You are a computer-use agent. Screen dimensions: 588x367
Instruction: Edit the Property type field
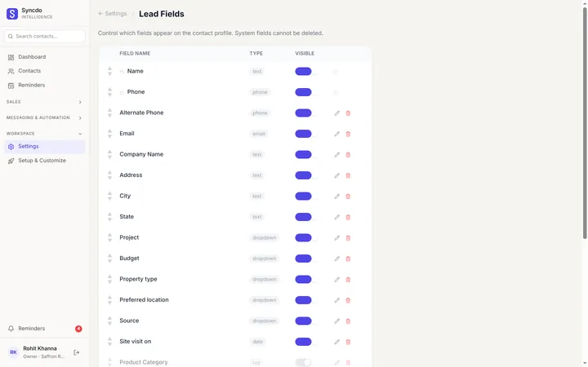(336, 280)
